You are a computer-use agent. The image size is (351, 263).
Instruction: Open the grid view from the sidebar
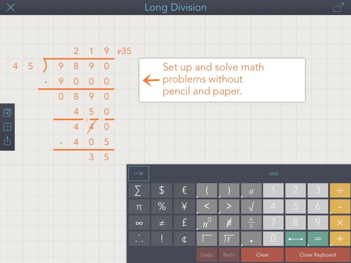click(7, 127)
